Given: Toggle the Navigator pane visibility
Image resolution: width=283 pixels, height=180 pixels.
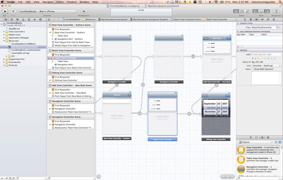Looking at the screenshot, I should click(x=255, y=11).
